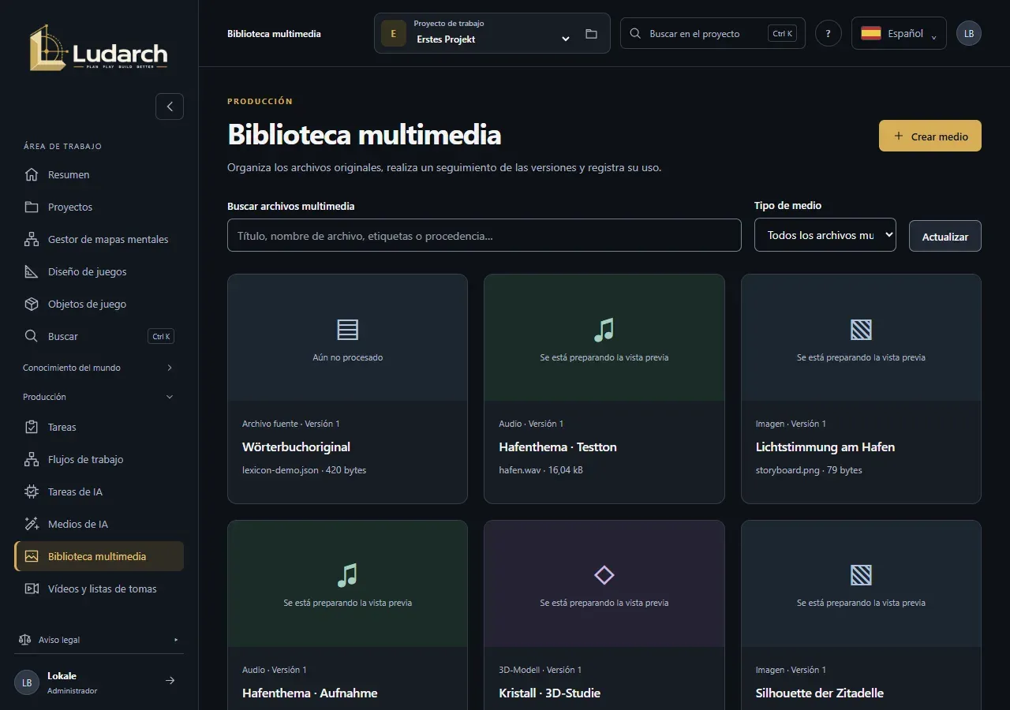Click the file name hafen.wav · 16,04 kB

pos(541,470)
